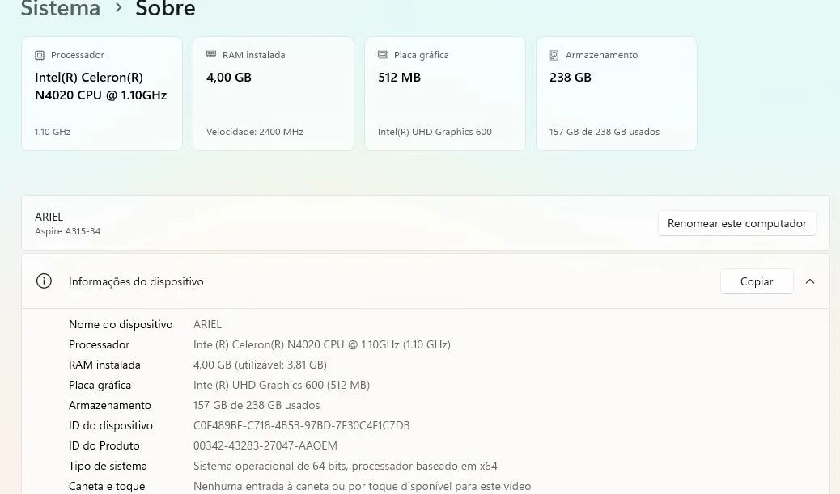The image size is (840, 494).
Task: Click the ARIEL computer name header
Action: 49,217
